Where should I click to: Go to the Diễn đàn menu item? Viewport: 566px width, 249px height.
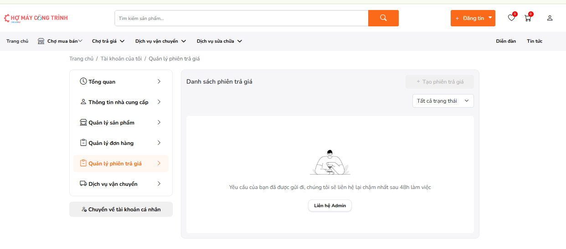pos(506,41)
